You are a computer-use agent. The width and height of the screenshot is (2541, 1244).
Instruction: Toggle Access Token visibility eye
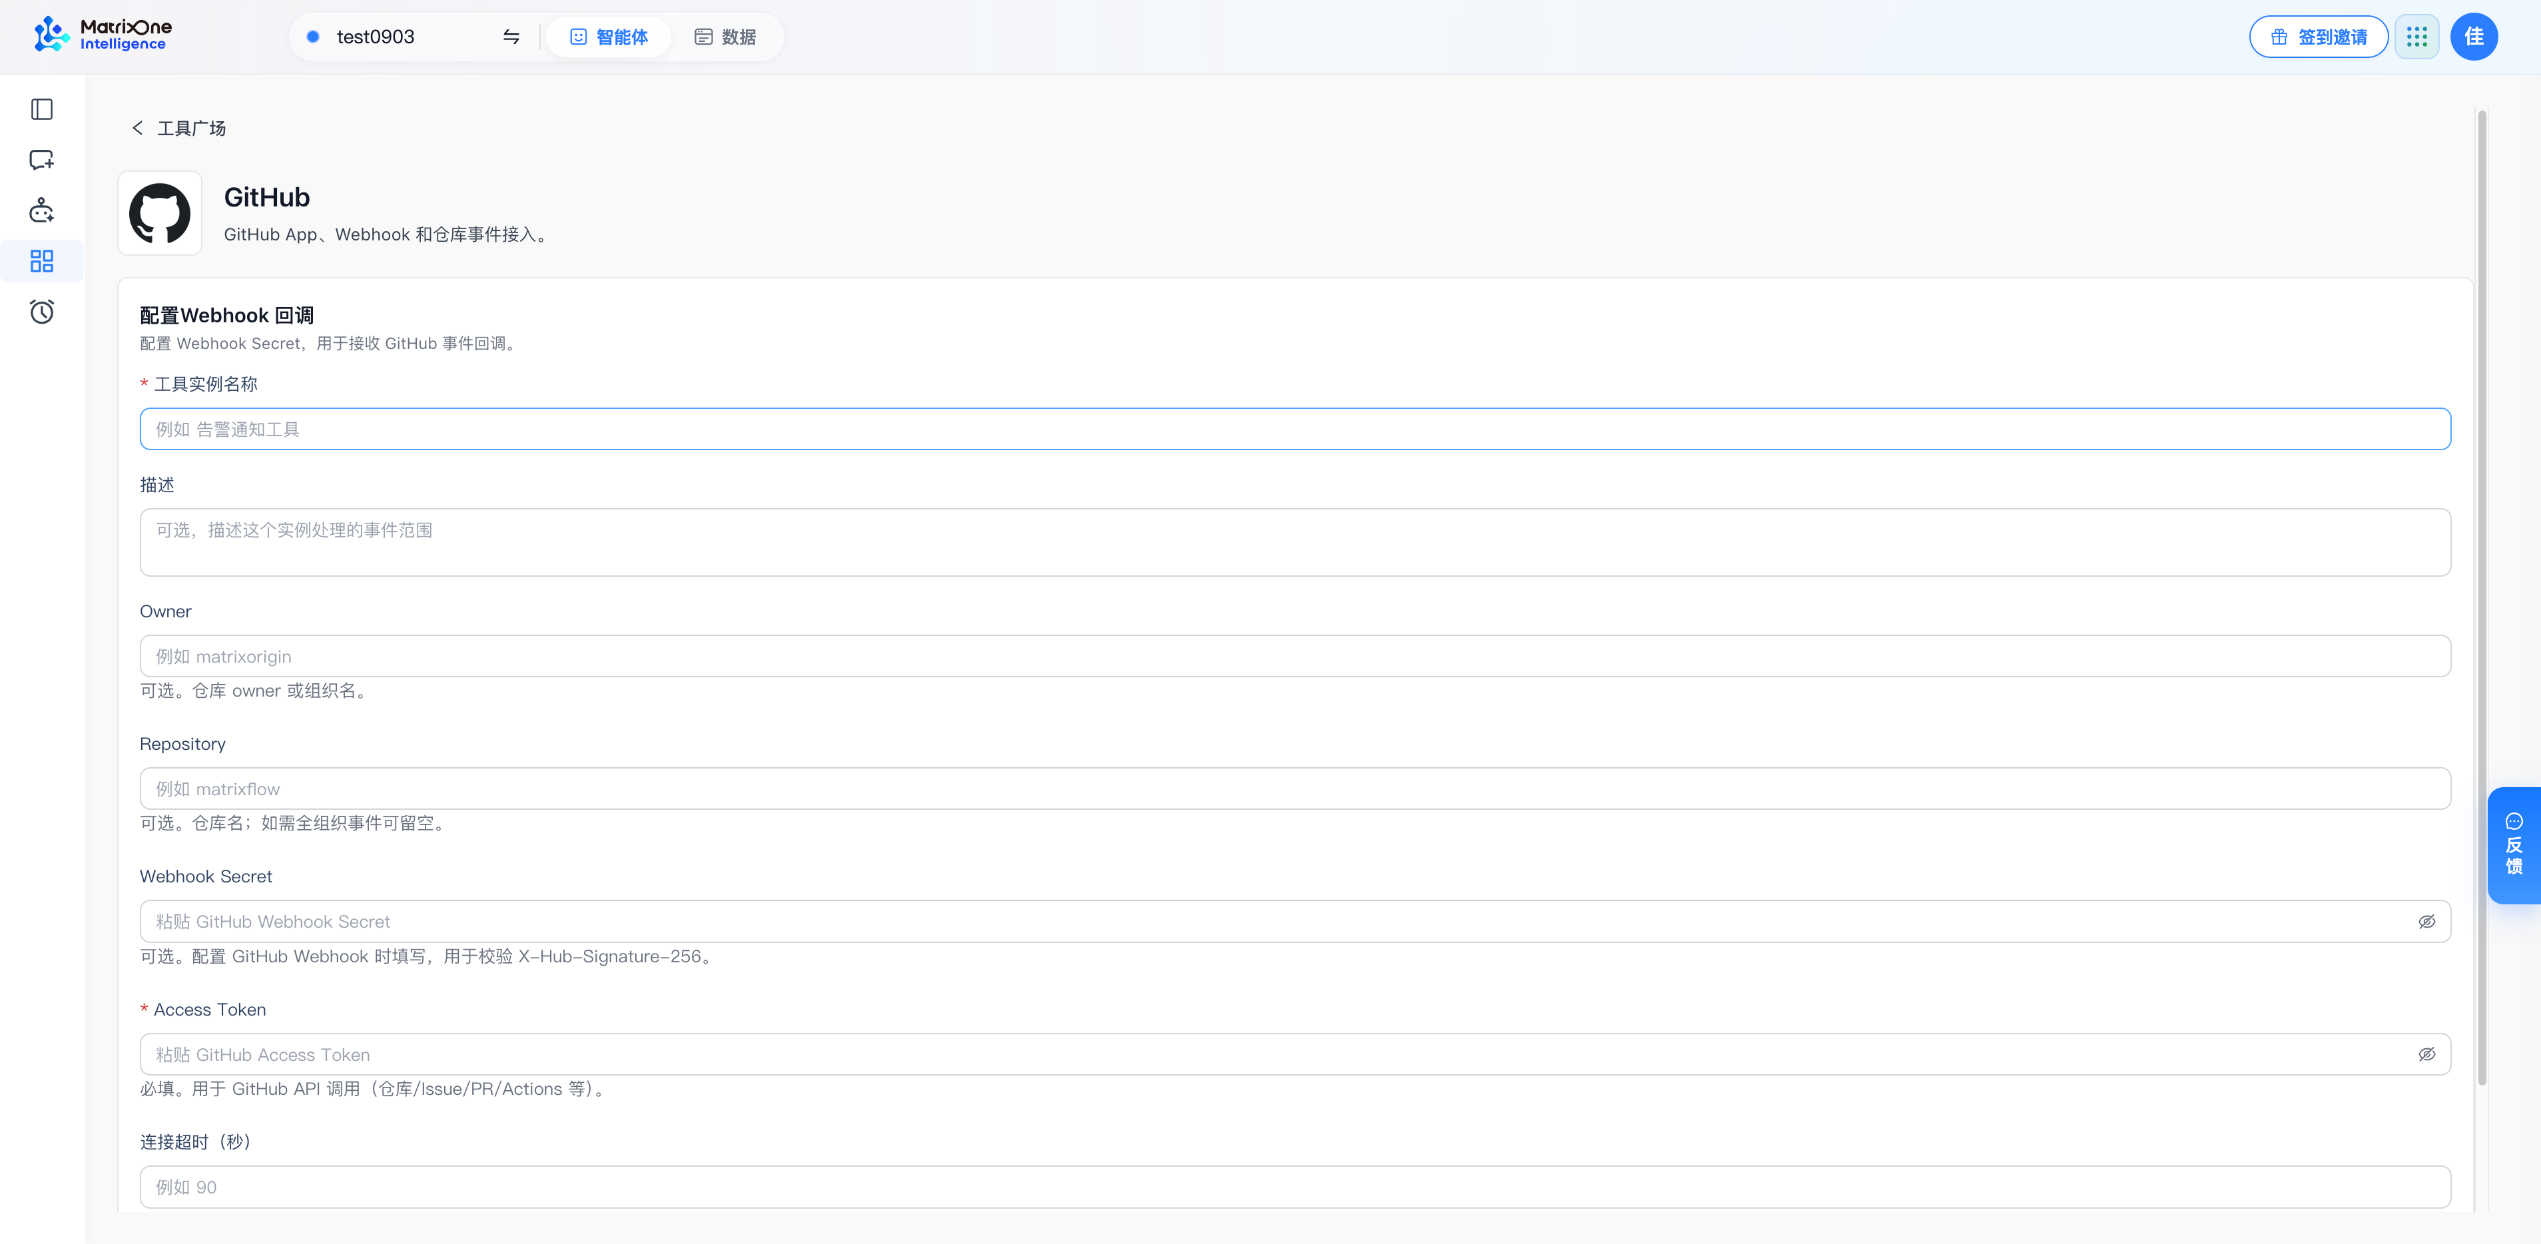[2426, 1055]
